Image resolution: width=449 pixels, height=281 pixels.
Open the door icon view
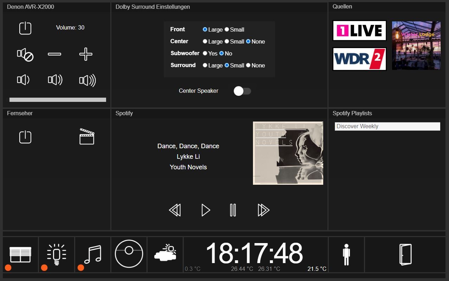405,254
